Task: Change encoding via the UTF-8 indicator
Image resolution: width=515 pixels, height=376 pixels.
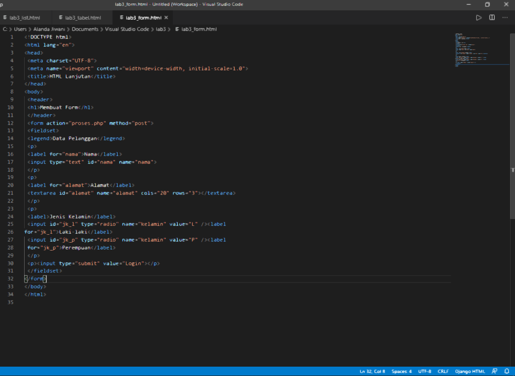Action: tap(424, 371)
